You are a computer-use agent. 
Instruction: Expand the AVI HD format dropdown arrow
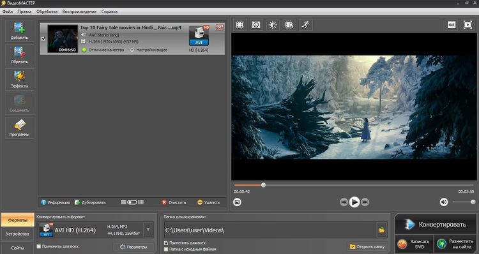pos(148,230)
